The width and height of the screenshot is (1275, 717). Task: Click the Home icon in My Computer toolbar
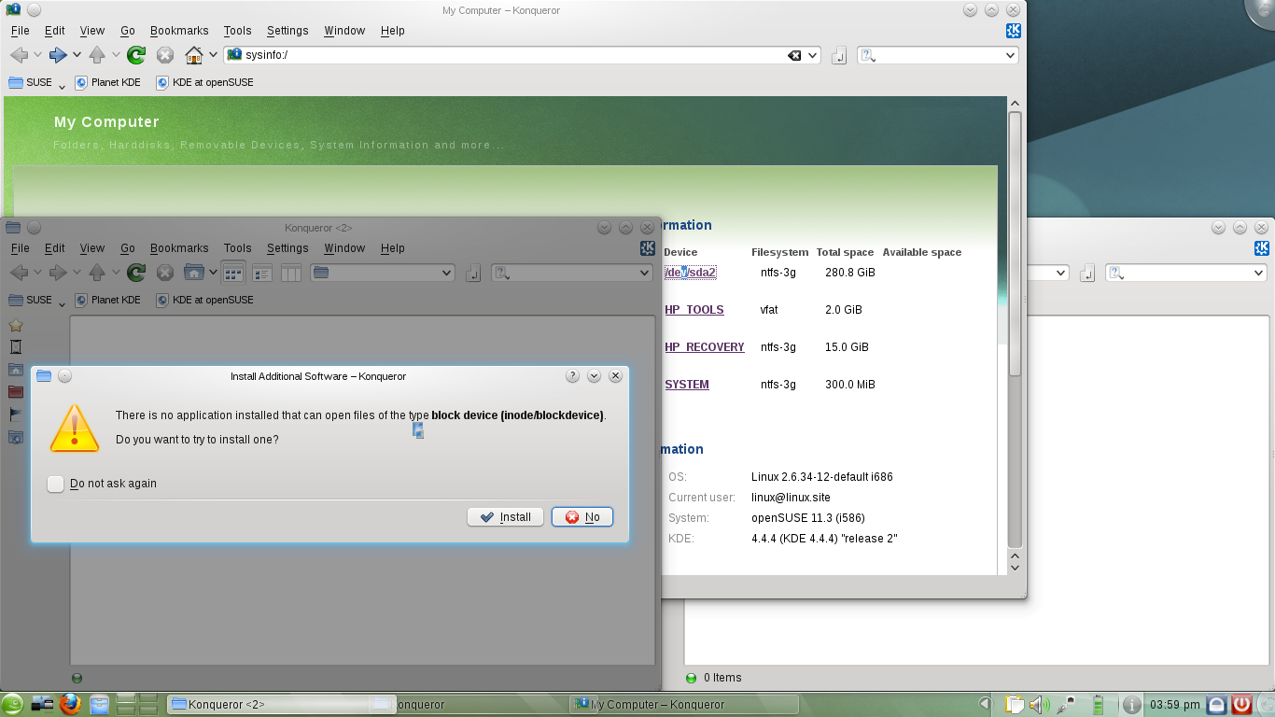click(194, 55)
